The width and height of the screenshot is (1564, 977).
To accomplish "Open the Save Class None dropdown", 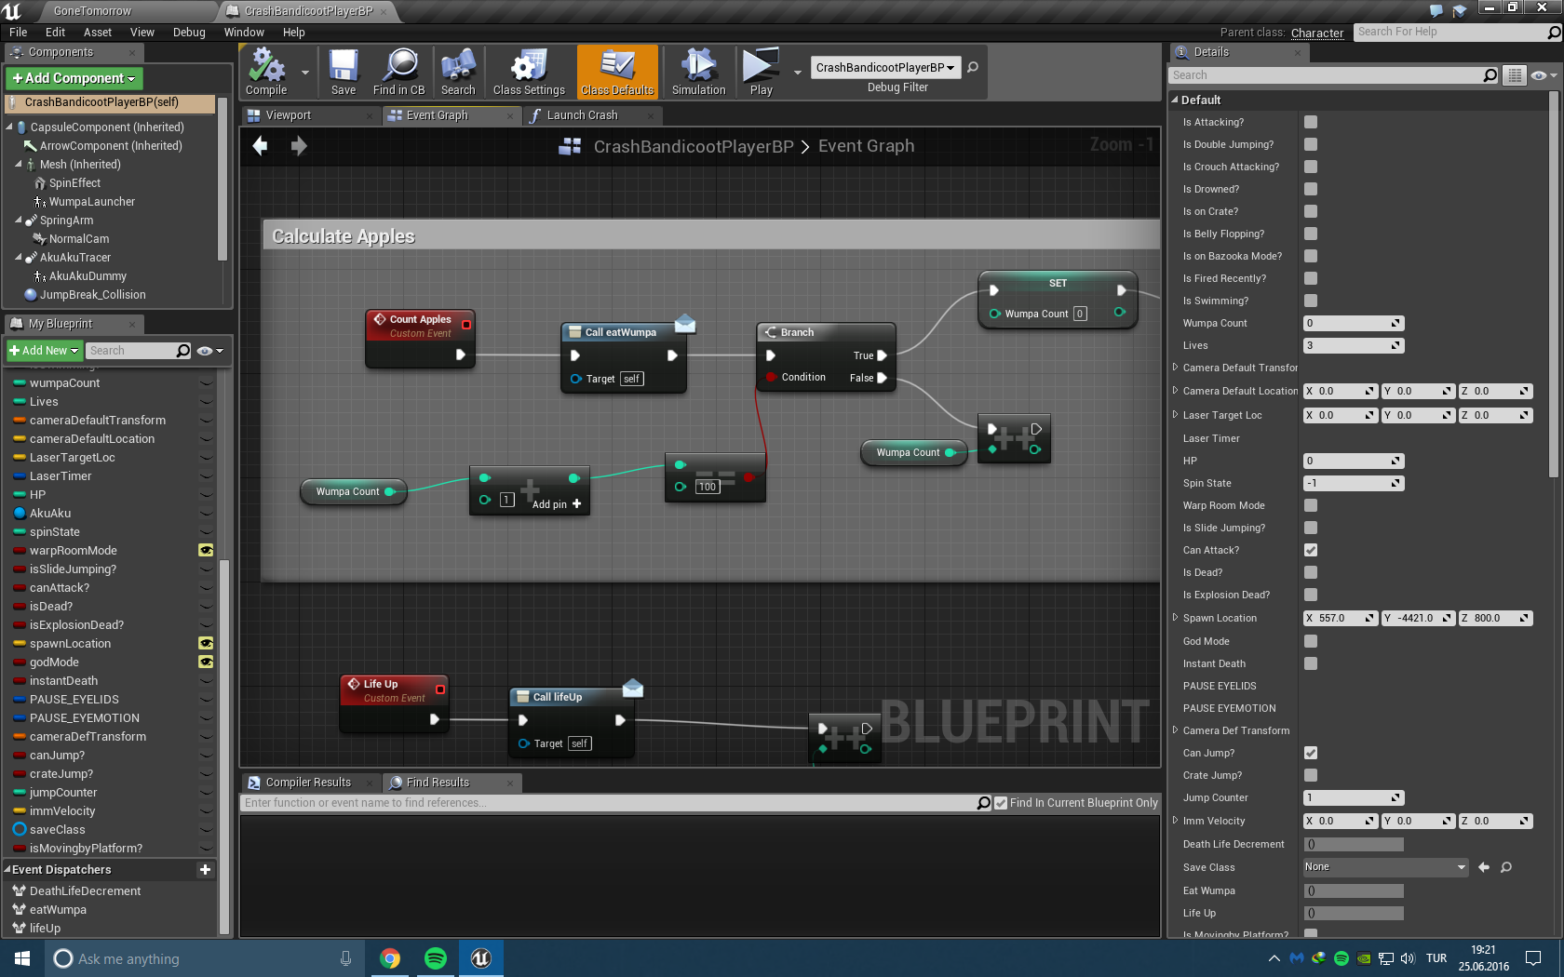I will (x=1385, y=867).
